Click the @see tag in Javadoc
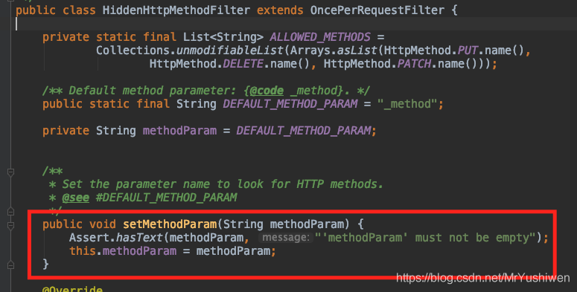Viewport: 577px width, 292px height. coord(76,198)
